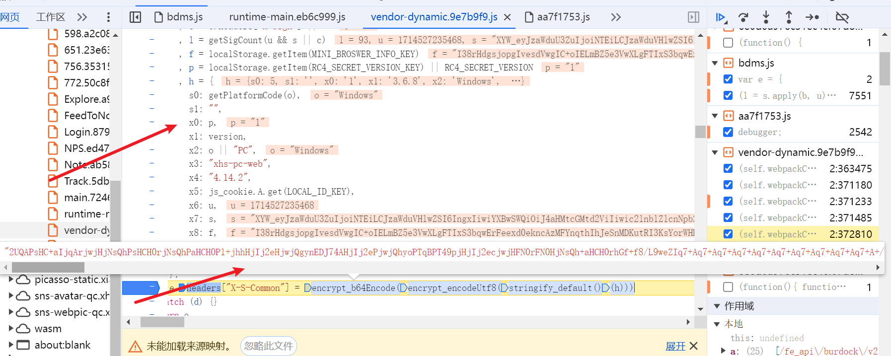Resume script execution with the play icon
Image resolution: width=891 pixels, height=356 pixels.
[x=721, y=17]
